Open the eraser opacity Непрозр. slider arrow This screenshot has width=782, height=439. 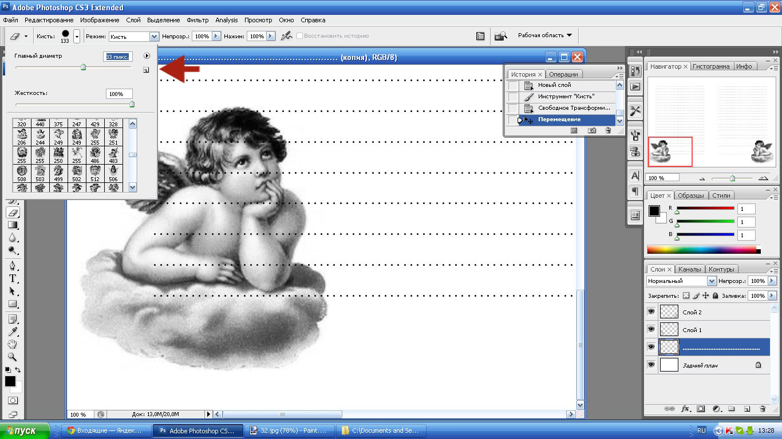click(216, 36)
